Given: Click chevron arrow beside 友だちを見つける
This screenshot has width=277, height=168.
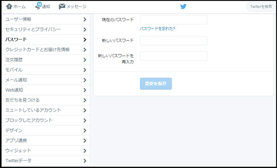Looking at the screenshot, I should pos(85,100).
